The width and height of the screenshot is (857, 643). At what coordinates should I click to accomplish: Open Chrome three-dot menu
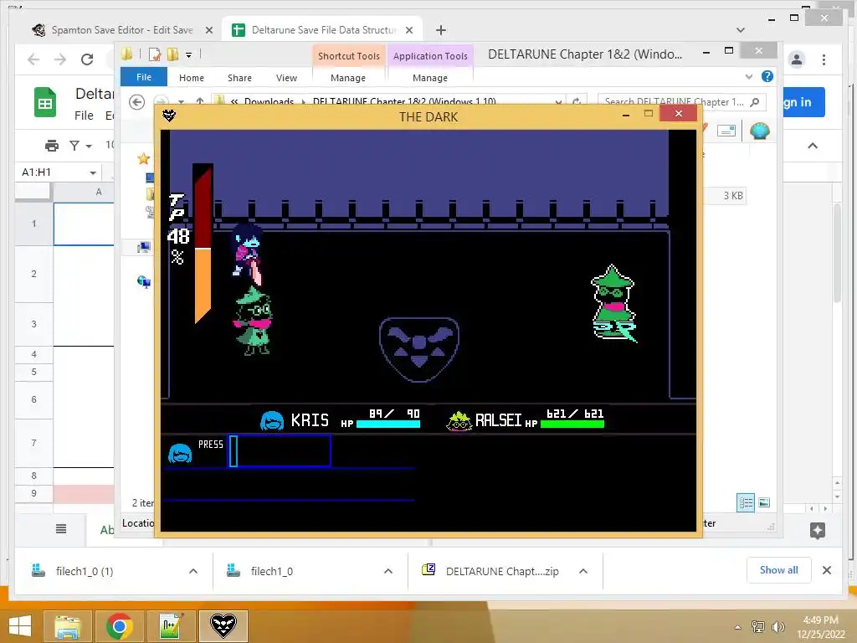[x=824, y=59]
